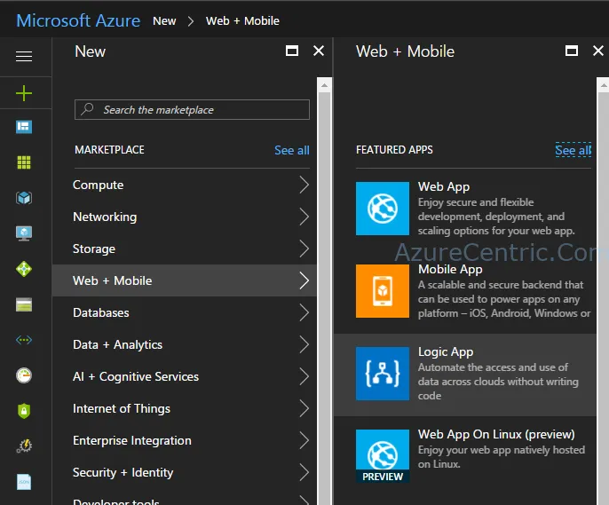Expand Internet of Things chevron
Image resolution: width=609 pixels, height=505 pixels.
304,408
